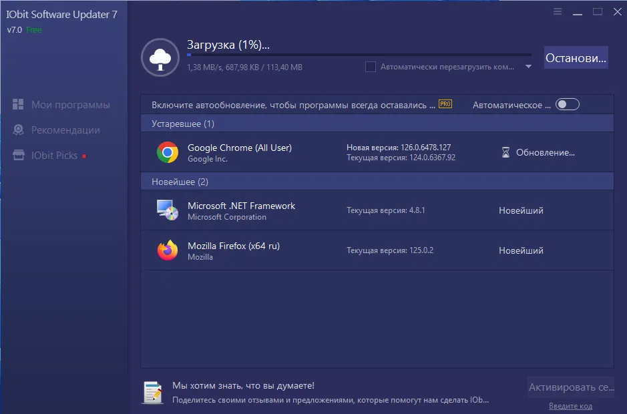Click the download progress bar
Viewport: 627px width, 414px height.
pos(359,55)
